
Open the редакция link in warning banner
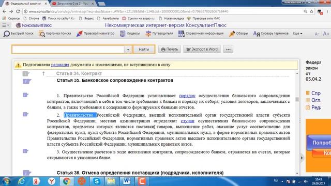[60, 65]
